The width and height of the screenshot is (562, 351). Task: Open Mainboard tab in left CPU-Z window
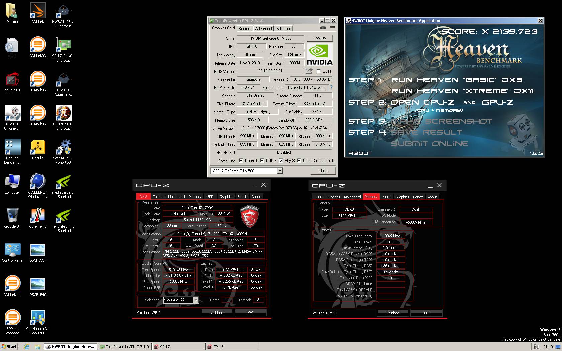pyautogui.click(x=176, y=197)
